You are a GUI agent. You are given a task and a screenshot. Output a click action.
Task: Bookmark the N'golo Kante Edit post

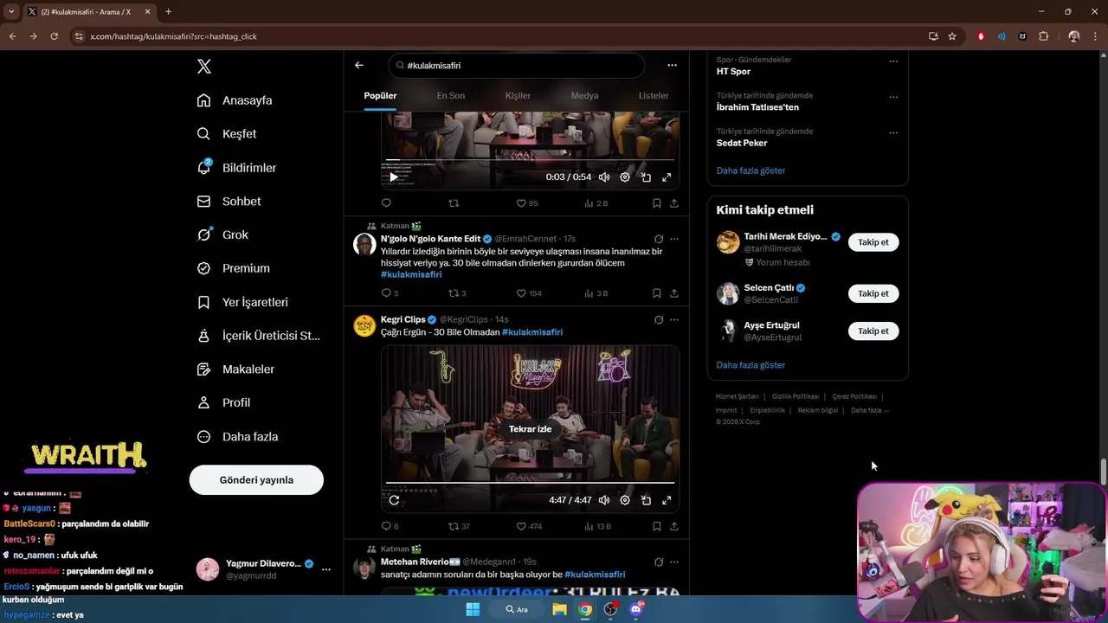[657, 293]
